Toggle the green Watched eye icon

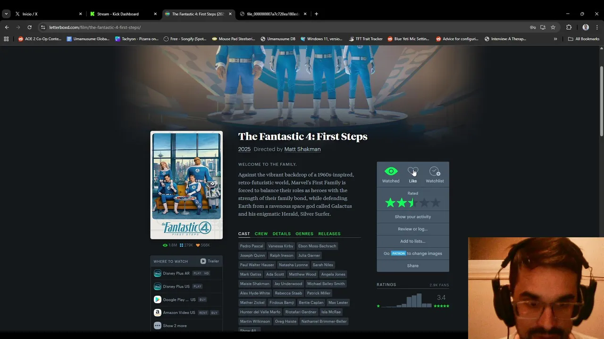[391, 171]
